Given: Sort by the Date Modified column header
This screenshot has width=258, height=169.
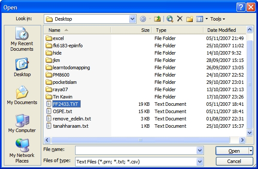Looking at the screenshot, I should (x=225, y=30).
